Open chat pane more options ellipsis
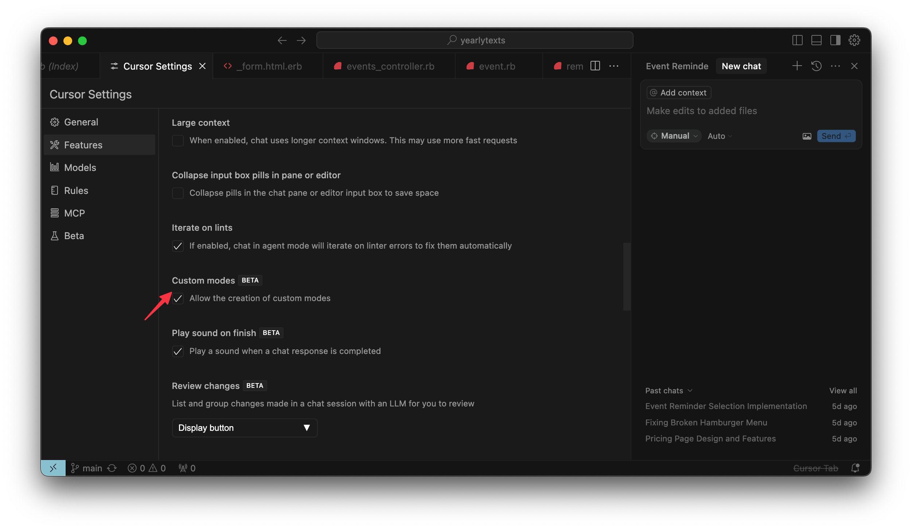 pos(835,66)
